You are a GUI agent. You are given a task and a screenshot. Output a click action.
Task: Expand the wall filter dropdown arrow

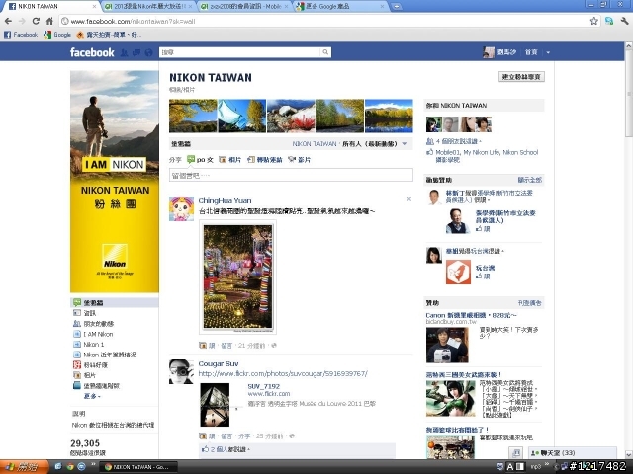coord(405,144)
